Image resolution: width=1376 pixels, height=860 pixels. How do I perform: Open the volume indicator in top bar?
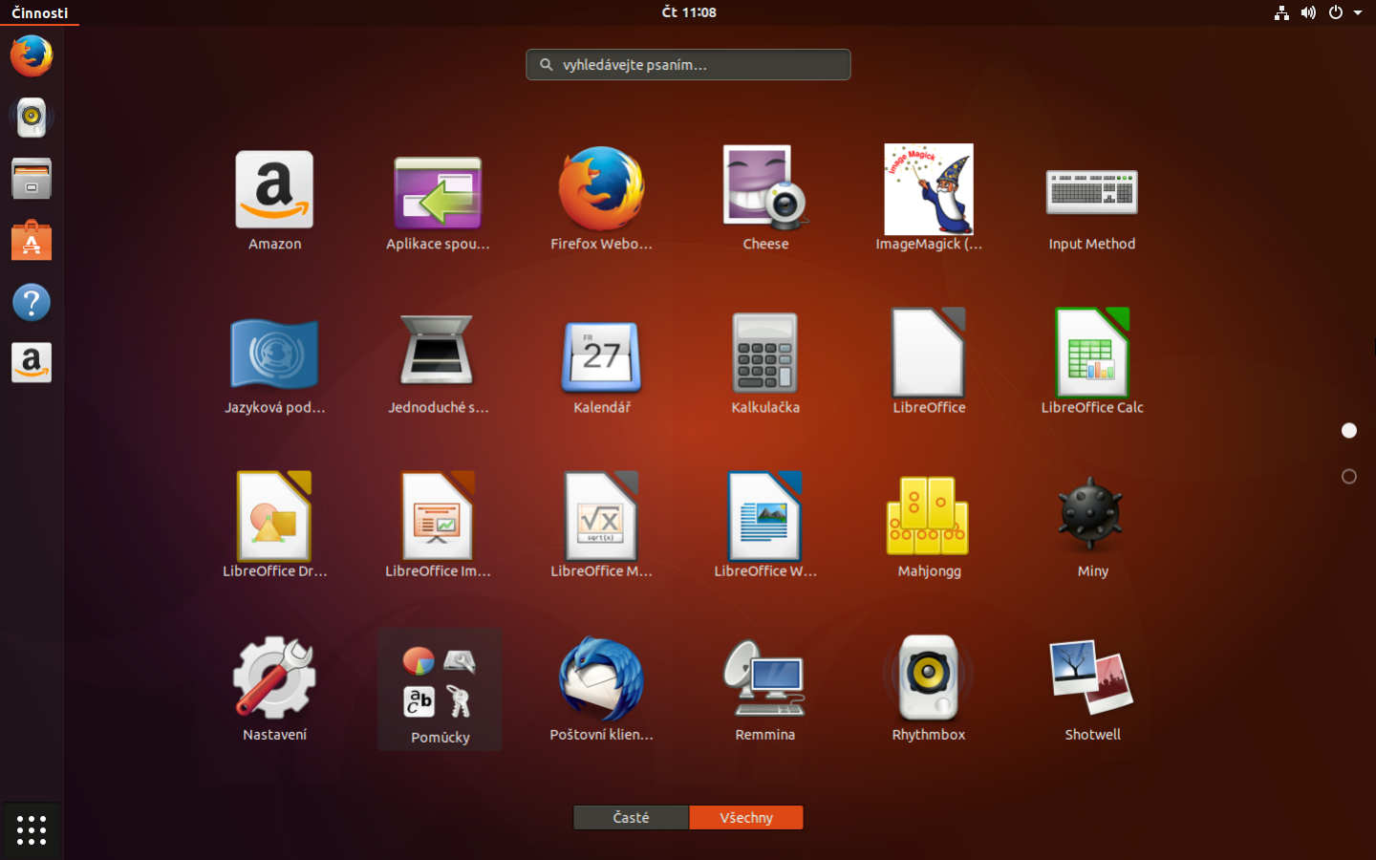click(1308, 12)
